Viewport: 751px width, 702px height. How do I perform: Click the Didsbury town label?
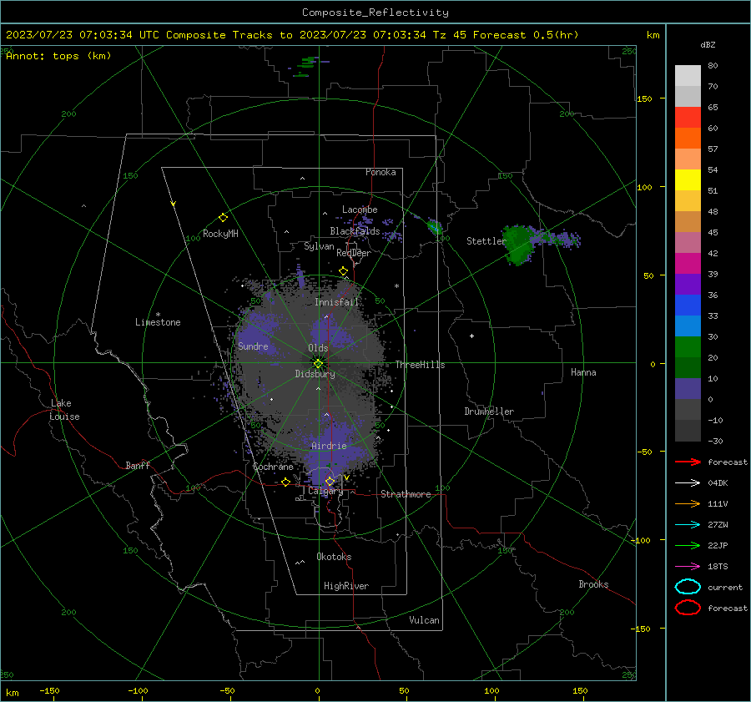pyautogui.click(x=315, y=374)
